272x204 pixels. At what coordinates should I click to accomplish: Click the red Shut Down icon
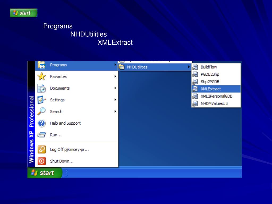coord(42,161)
